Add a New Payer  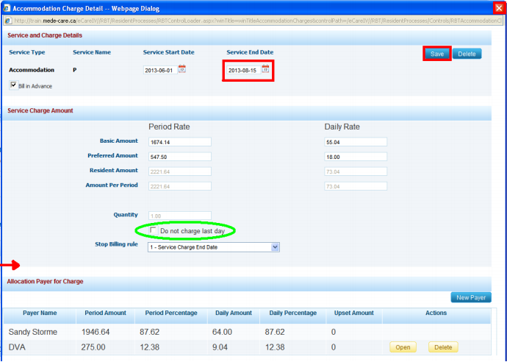tap(471, 297)
